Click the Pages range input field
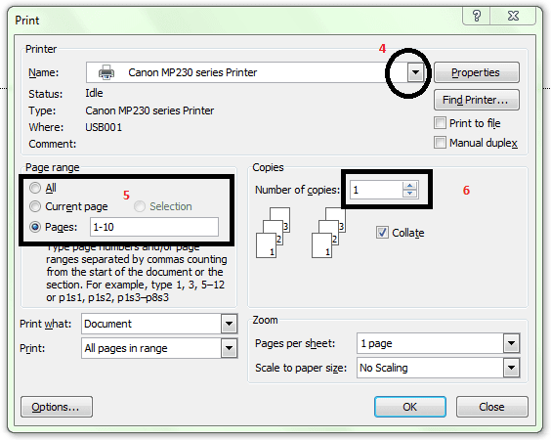 click(x=154, y=227)
